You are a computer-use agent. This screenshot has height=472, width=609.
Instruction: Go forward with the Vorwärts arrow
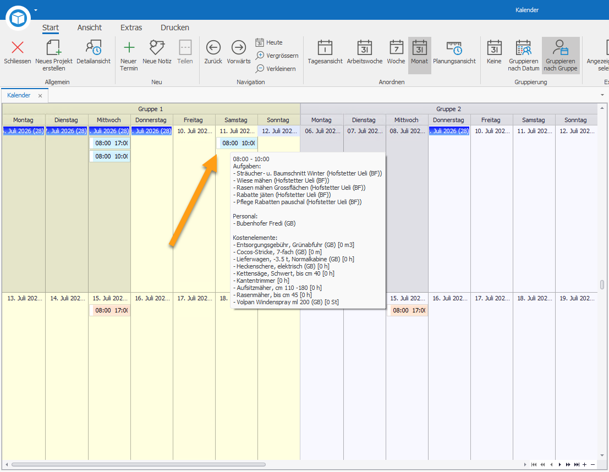click(238, 51)
